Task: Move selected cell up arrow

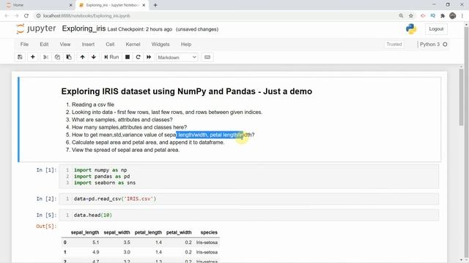Action: (x=82, y=57)
